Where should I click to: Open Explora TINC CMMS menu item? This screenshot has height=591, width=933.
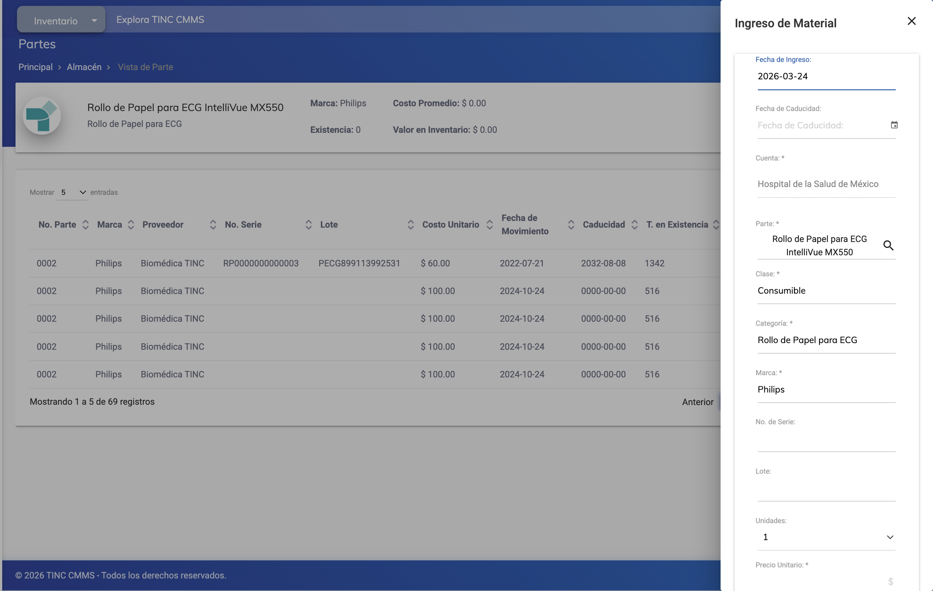pyautogui.click(x=160, y=20)
